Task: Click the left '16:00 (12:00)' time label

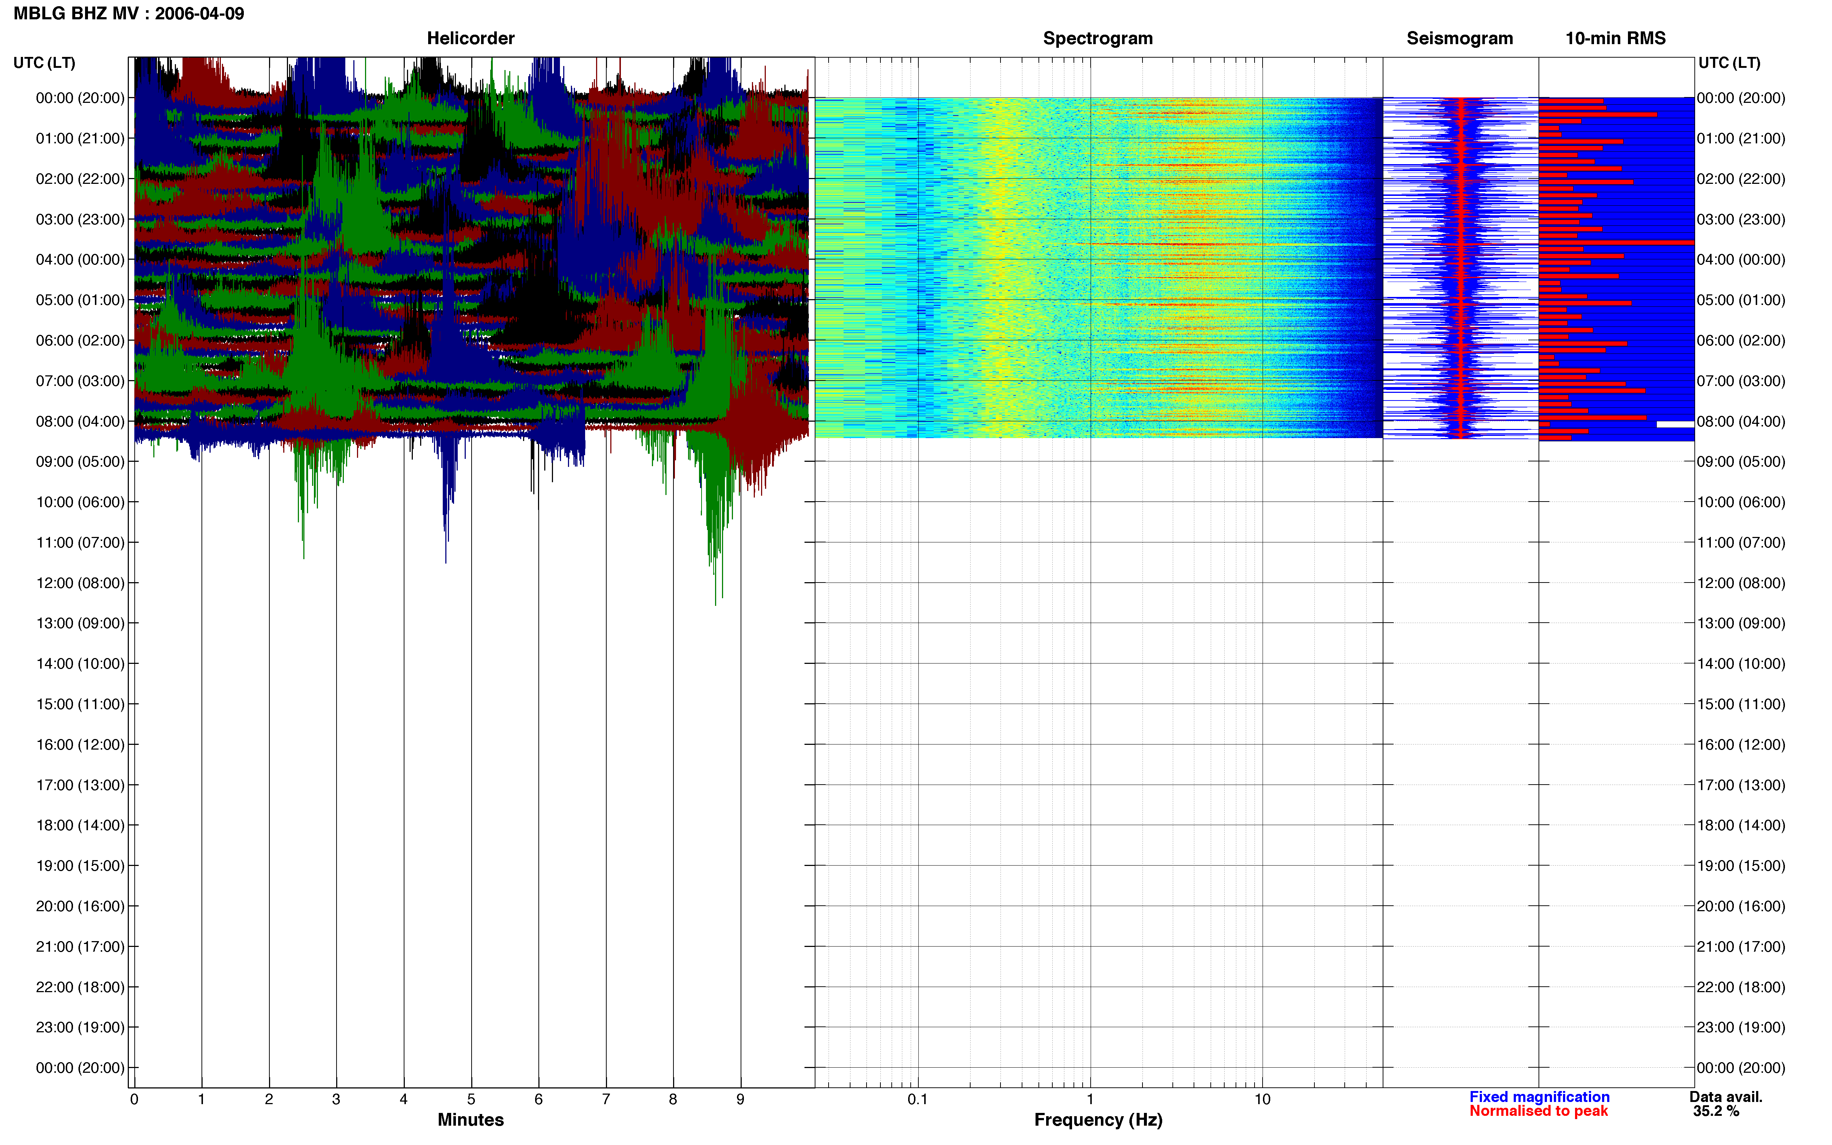Action: 80,744
